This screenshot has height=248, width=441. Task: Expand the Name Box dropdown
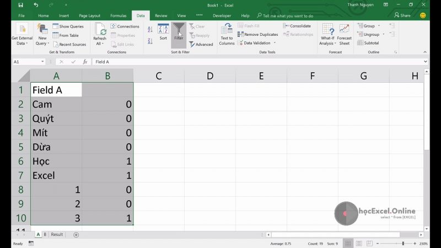click(42, 62)
